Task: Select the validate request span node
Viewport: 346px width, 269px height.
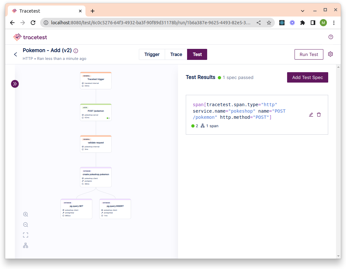Action: coord(96,144)
